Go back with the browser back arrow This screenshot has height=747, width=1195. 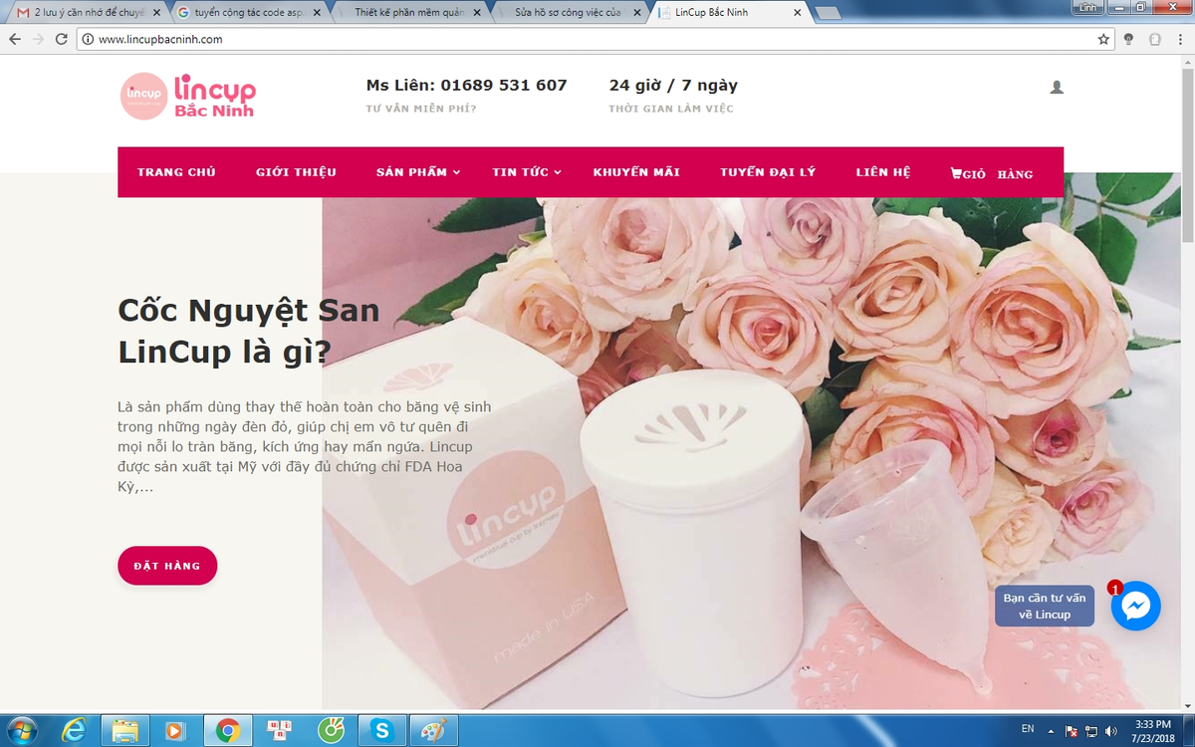click(x=14, y=40)
